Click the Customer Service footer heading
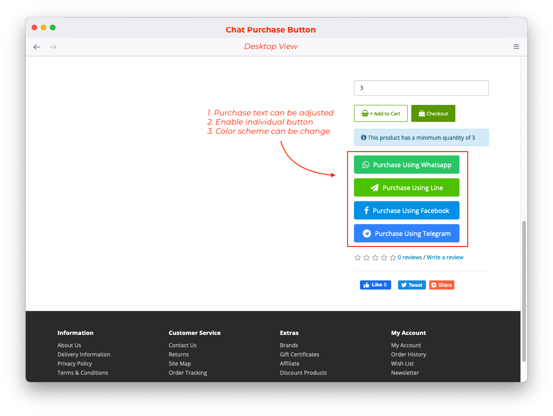 pos(194,333)
